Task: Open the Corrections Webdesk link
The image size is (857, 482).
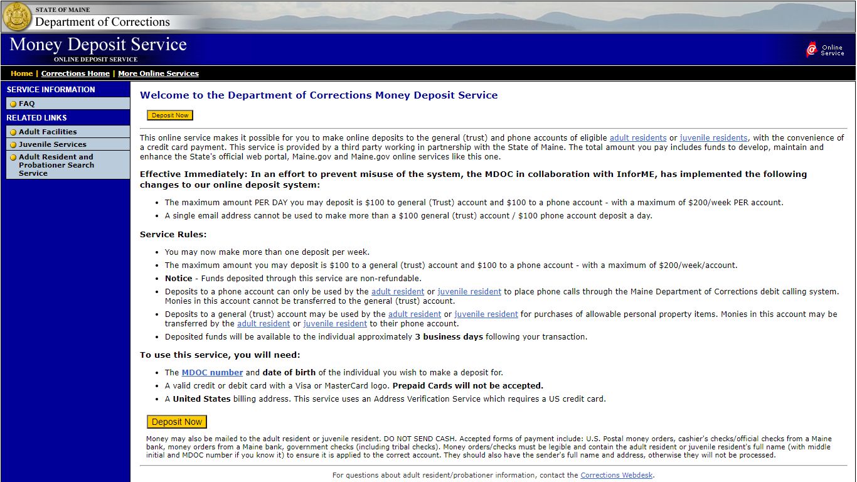Action: coord(617,476)
